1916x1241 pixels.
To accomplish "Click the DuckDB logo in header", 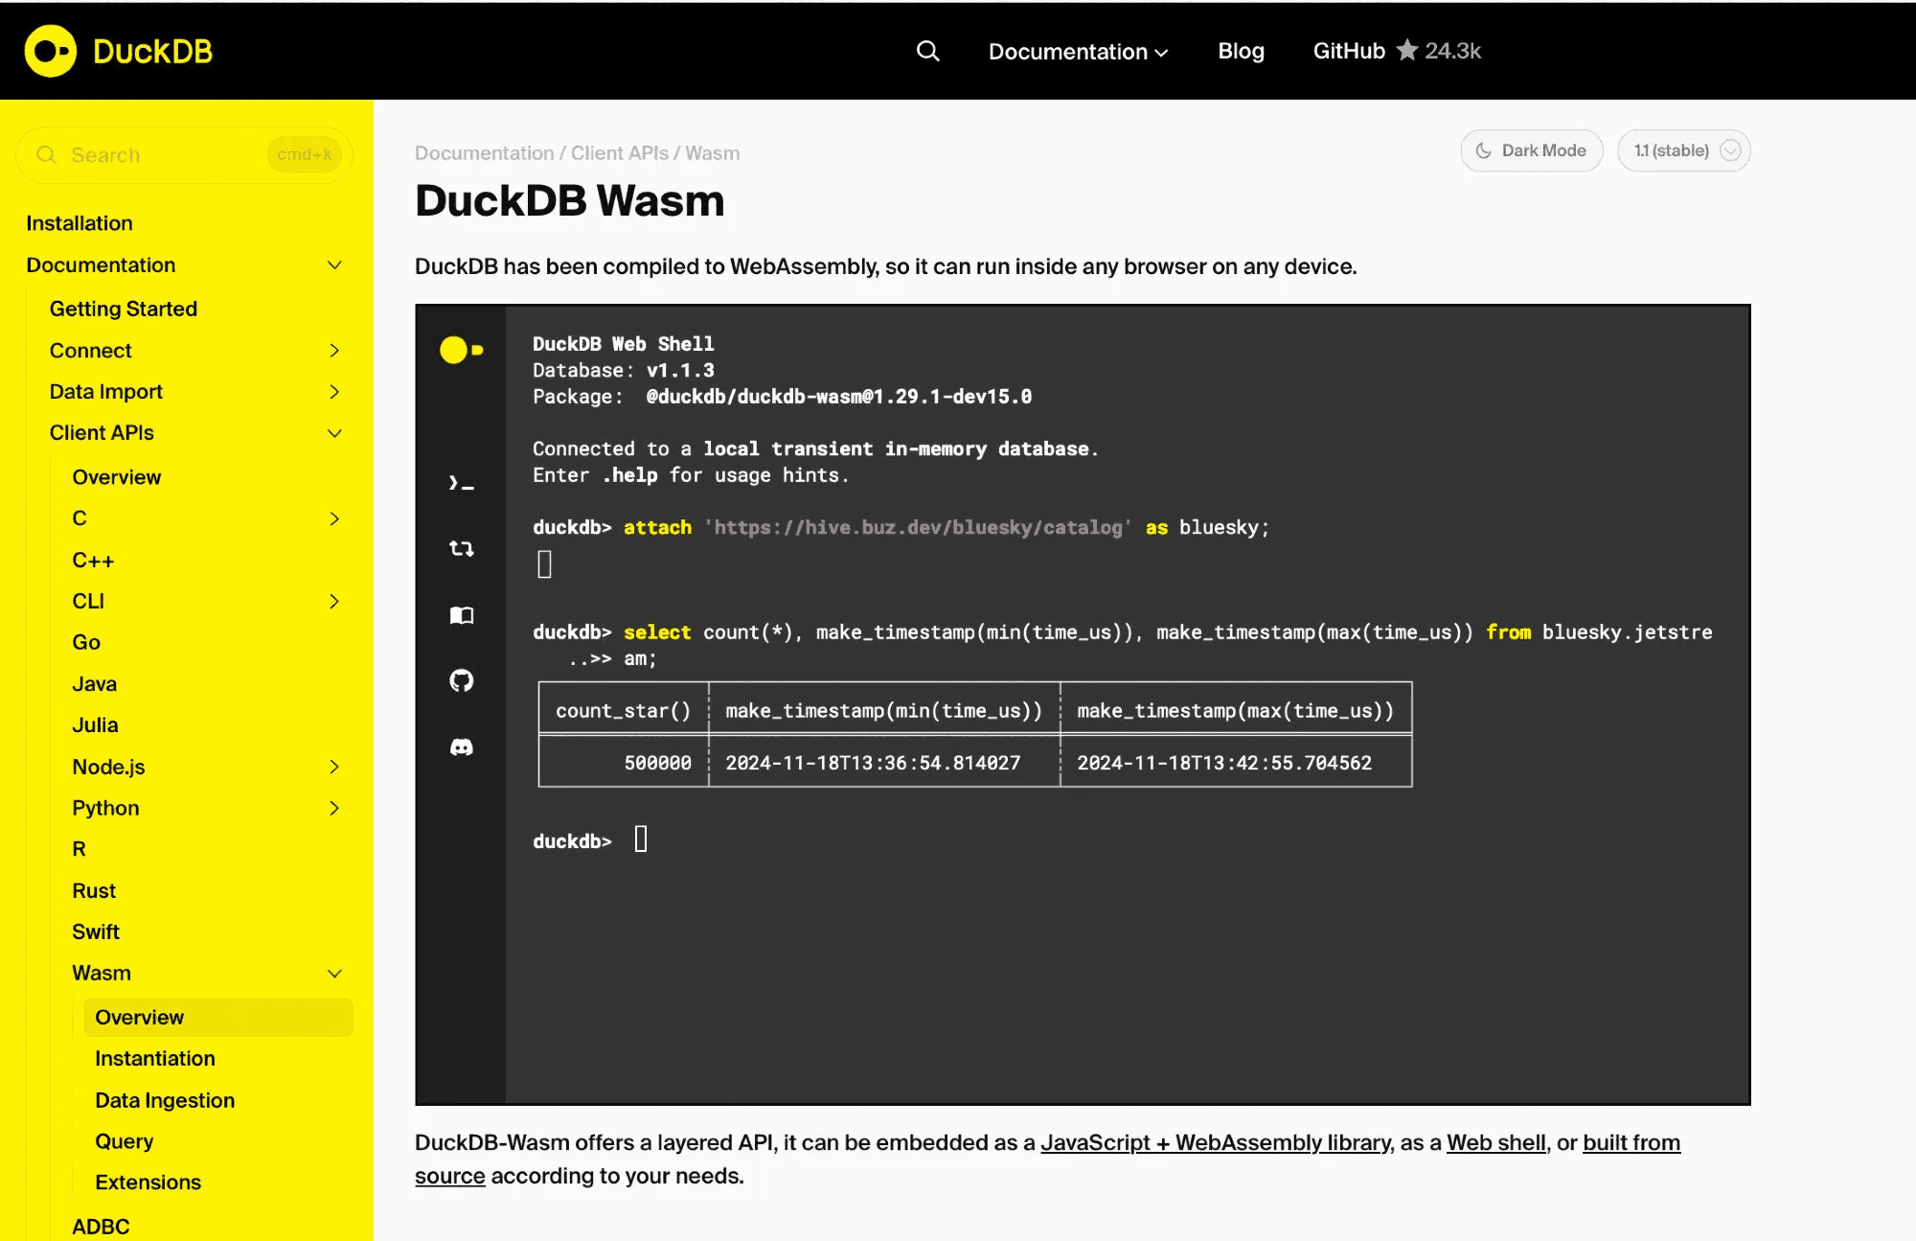I will pos(119,51).
